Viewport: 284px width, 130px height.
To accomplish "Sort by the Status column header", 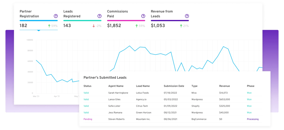I will tap(87, 86).
